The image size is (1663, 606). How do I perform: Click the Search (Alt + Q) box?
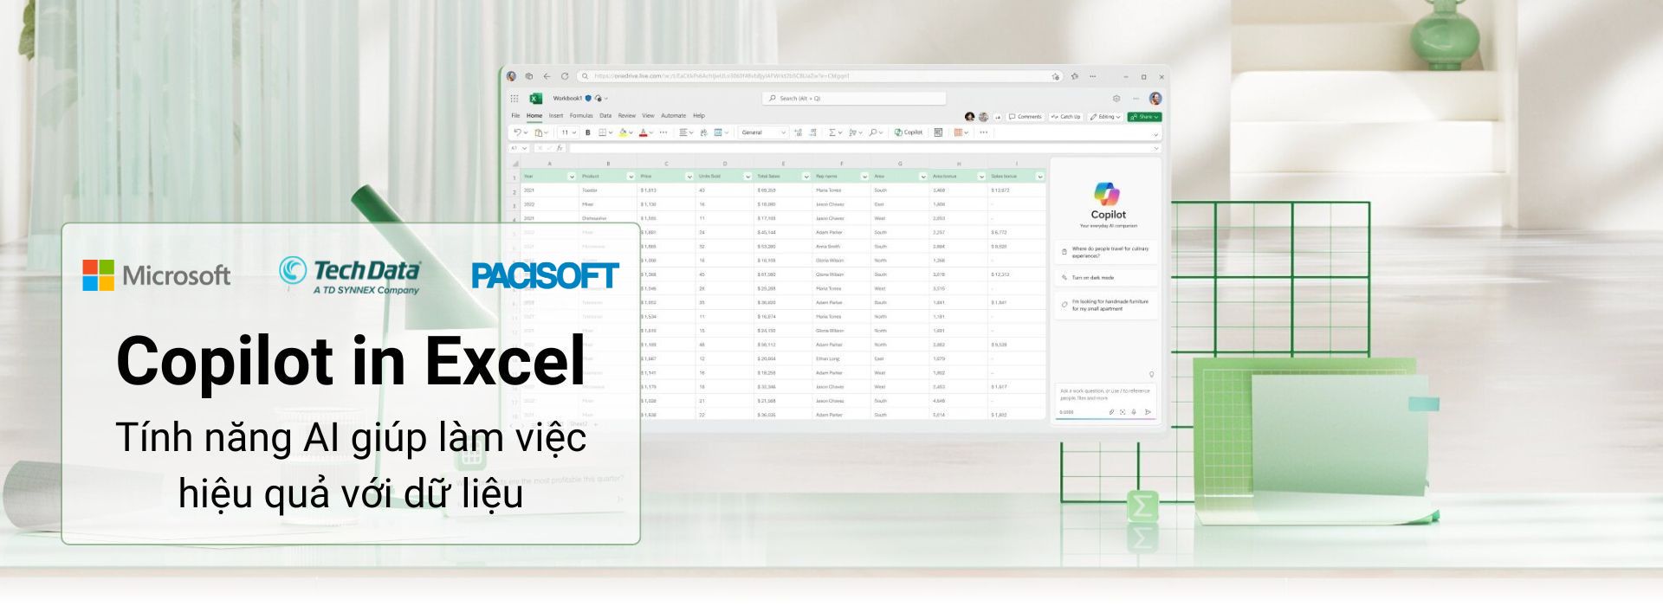tap(853, 99)
